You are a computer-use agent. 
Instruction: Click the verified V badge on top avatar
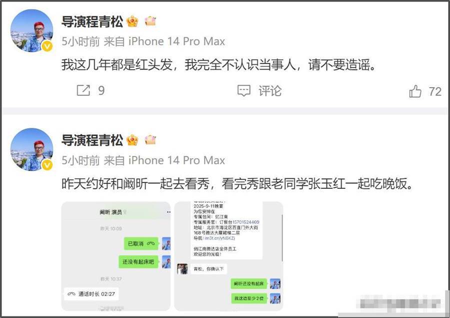(47, 46)
